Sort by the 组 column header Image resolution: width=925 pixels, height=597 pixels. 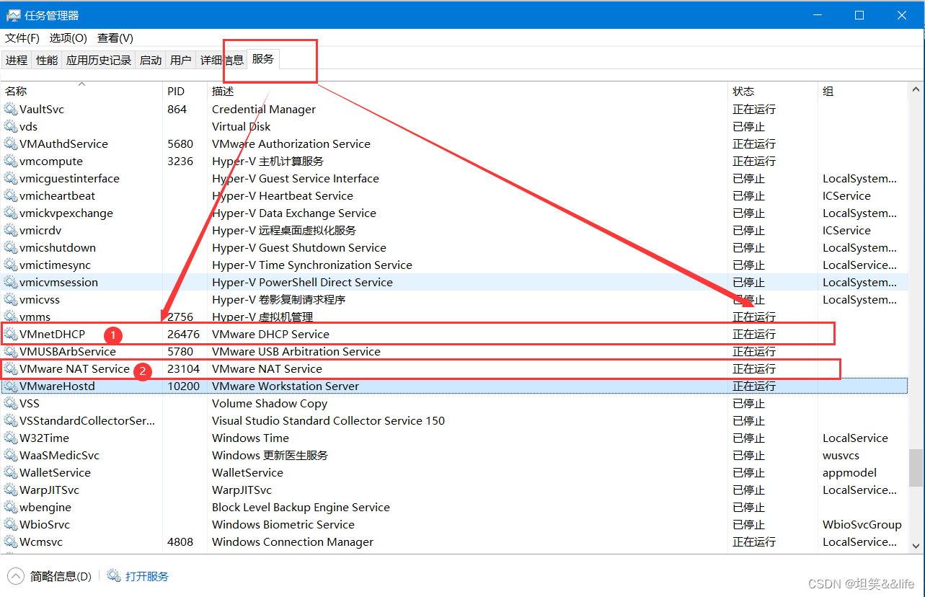(x=863, y=91)
